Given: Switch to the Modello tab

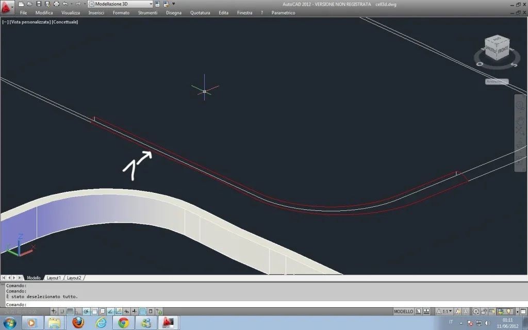Looking at the screenshot, I should tap(34, 278).
